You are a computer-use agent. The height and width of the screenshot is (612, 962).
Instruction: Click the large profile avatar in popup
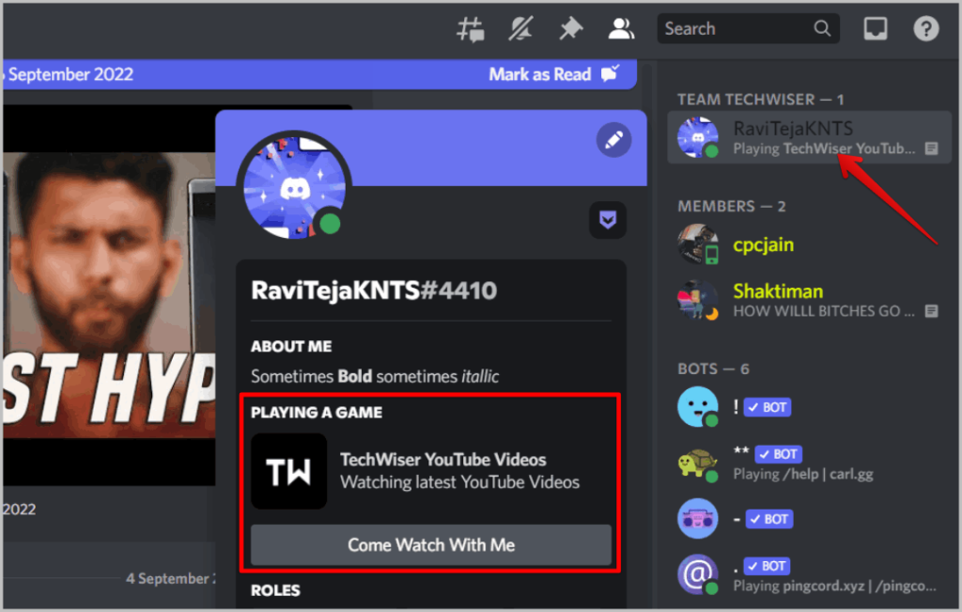pos(294,187)
